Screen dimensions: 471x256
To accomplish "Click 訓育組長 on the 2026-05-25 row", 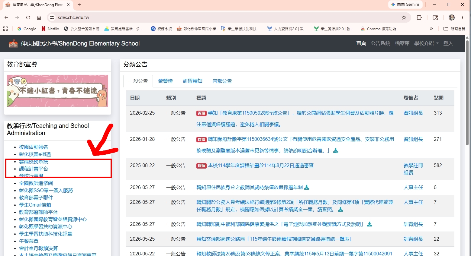I will point(413,239).
